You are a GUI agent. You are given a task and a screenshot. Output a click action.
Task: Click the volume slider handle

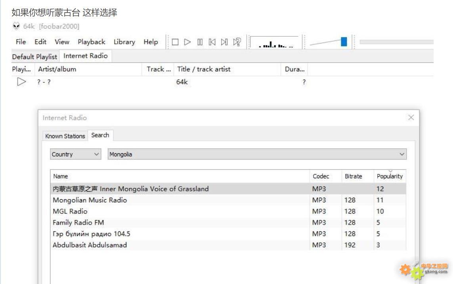pos(344,42)
